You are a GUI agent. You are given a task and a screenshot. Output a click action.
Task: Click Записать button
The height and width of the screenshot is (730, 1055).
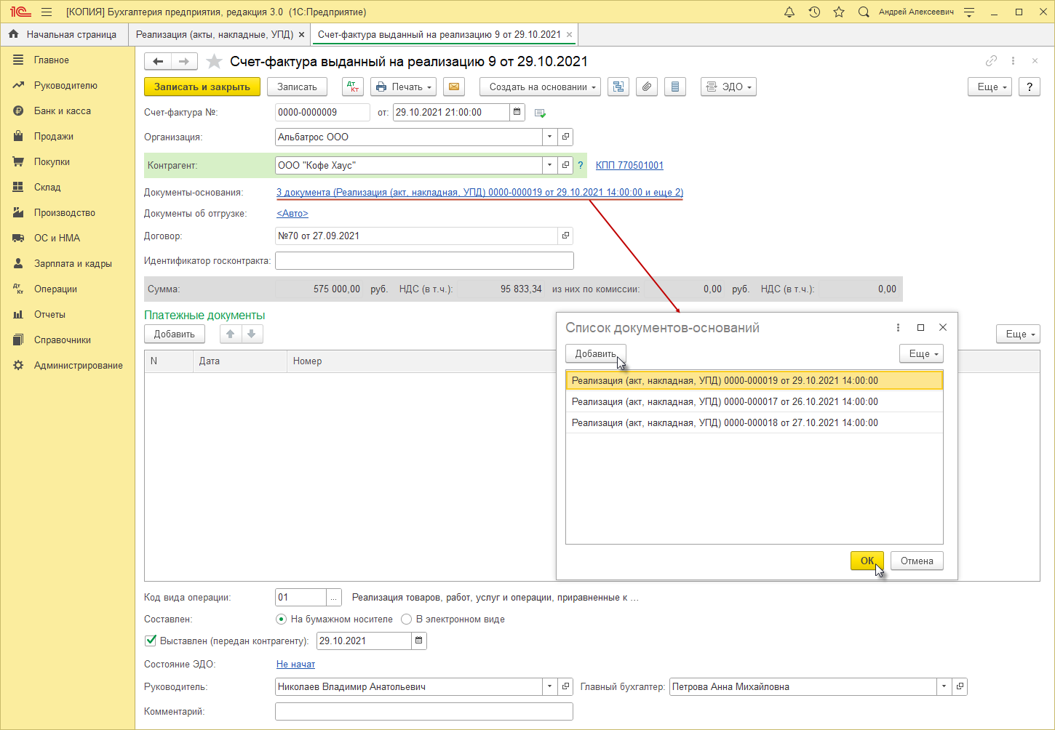[297, 87]
